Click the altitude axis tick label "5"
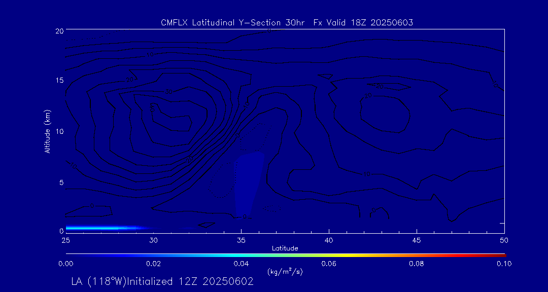This screenshot has width=548, height=292. pyautogui.click(x=61, y=182)
